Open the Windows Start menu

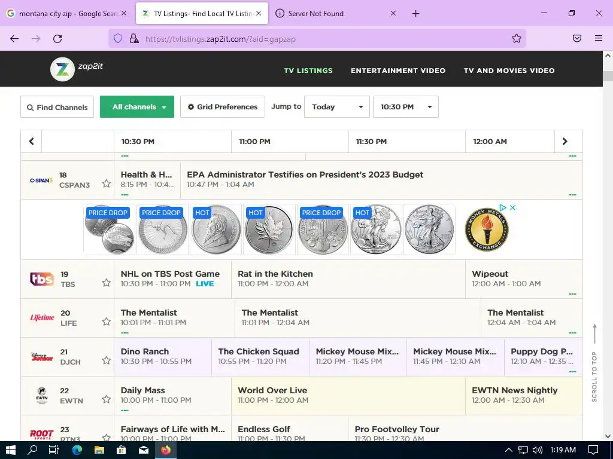[11, 450]
